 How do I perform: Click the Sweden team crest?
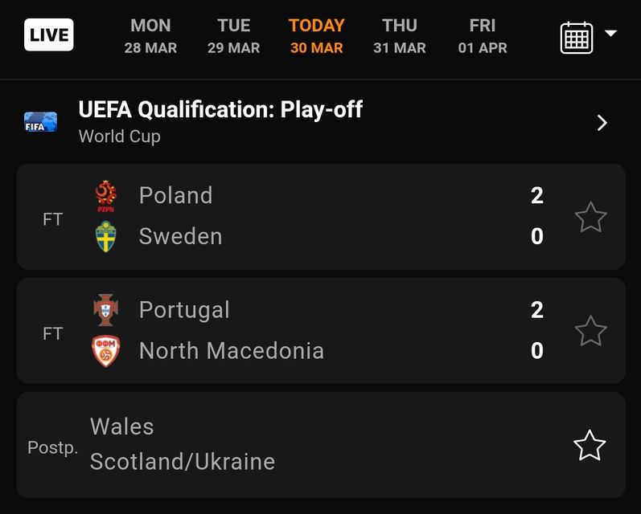105,237
